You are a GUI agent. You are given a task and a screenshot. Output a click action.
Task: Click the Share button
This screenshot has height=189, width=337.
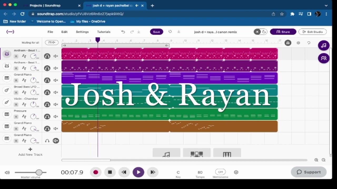[283, 32]
